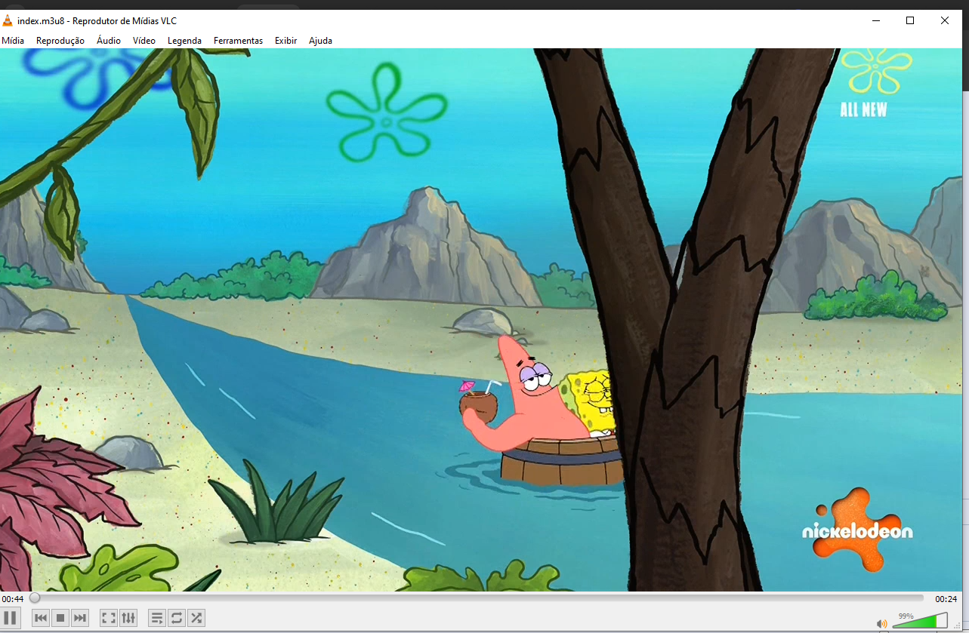This screenshot has width=969, height=633.
Task: Open extended settings and effects panel
Action: [x=128, y=618]
